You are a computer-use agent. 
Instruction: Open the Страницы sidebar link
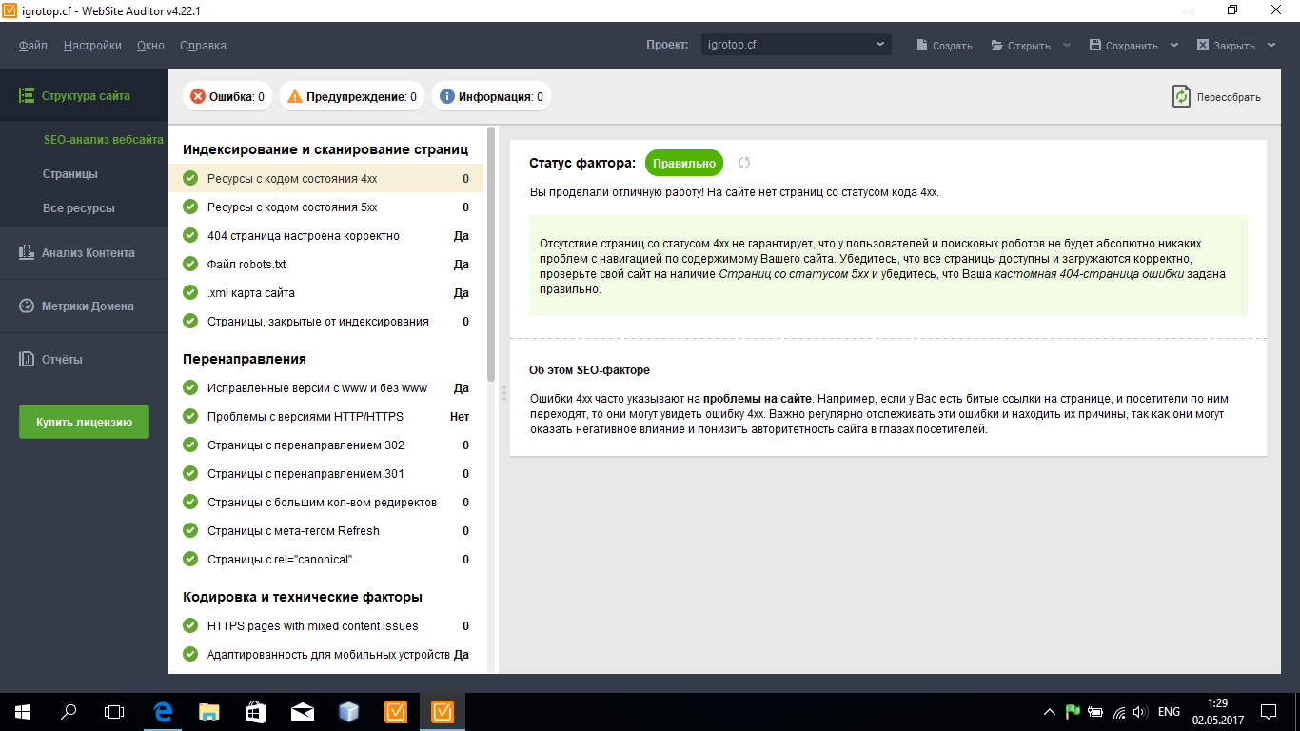[69, 174]
